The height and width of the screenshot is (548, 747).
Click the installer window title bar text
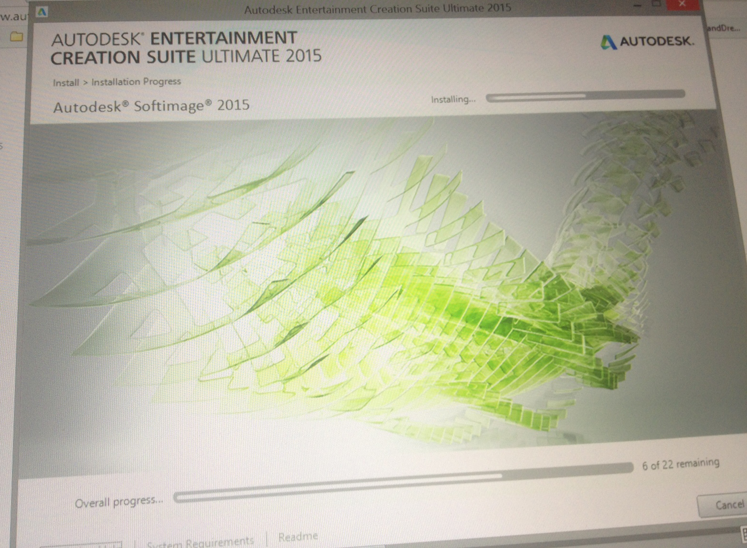coord(377,9)
